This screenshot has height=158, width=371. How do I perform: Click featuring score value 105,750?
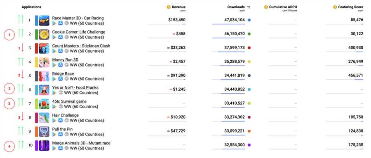(356, 117)
